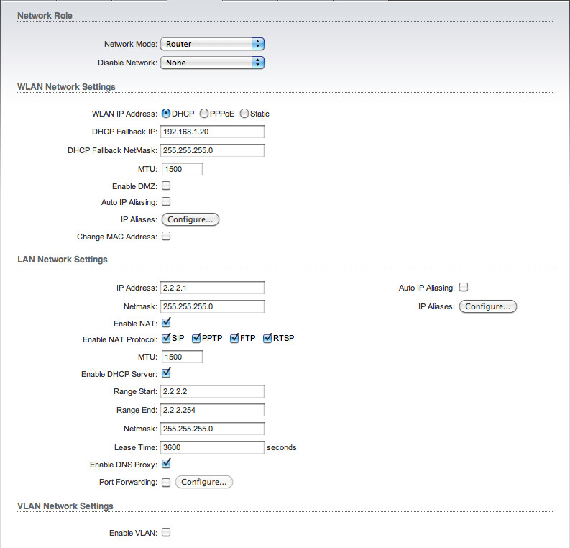Disable the Enable NAT checkbox
Image resolution: width=570 pixels, height=548 pixels.
[x=166, y=323]
